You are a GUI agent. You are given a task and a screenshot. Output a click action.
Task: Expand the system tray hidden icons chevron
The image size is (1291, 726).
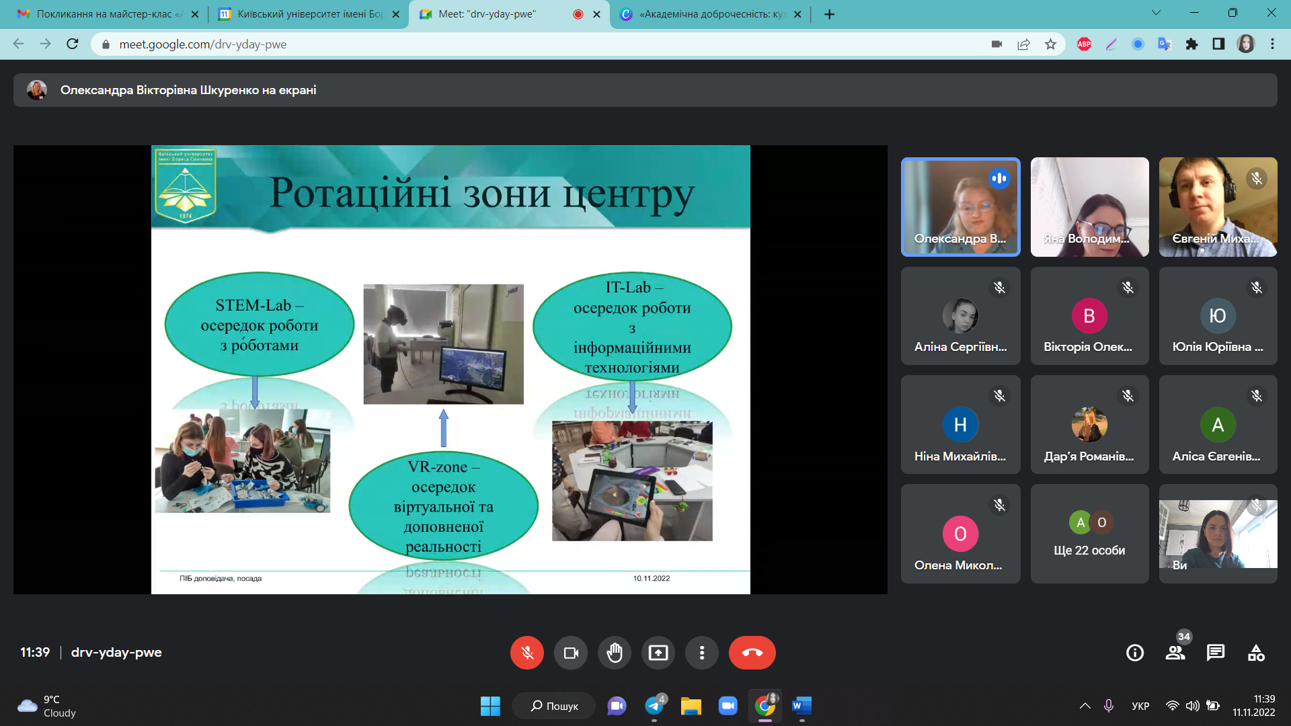click(x=1085, y=706)
